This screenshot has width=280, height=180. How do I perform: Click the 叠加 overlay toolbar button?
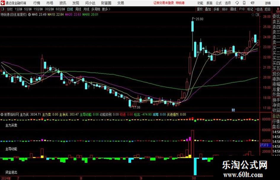coord(208,9)
